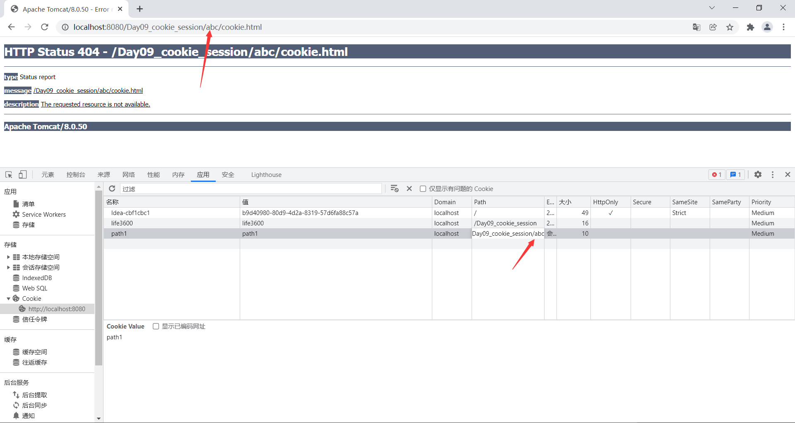
Task: Expand 本地存储空间 tree node
Action: [8, 257]
